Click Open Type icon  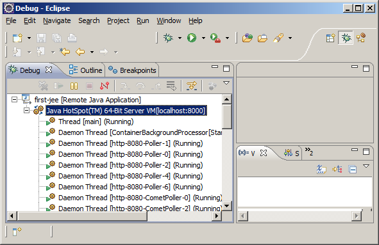click(x=248, y=38)
